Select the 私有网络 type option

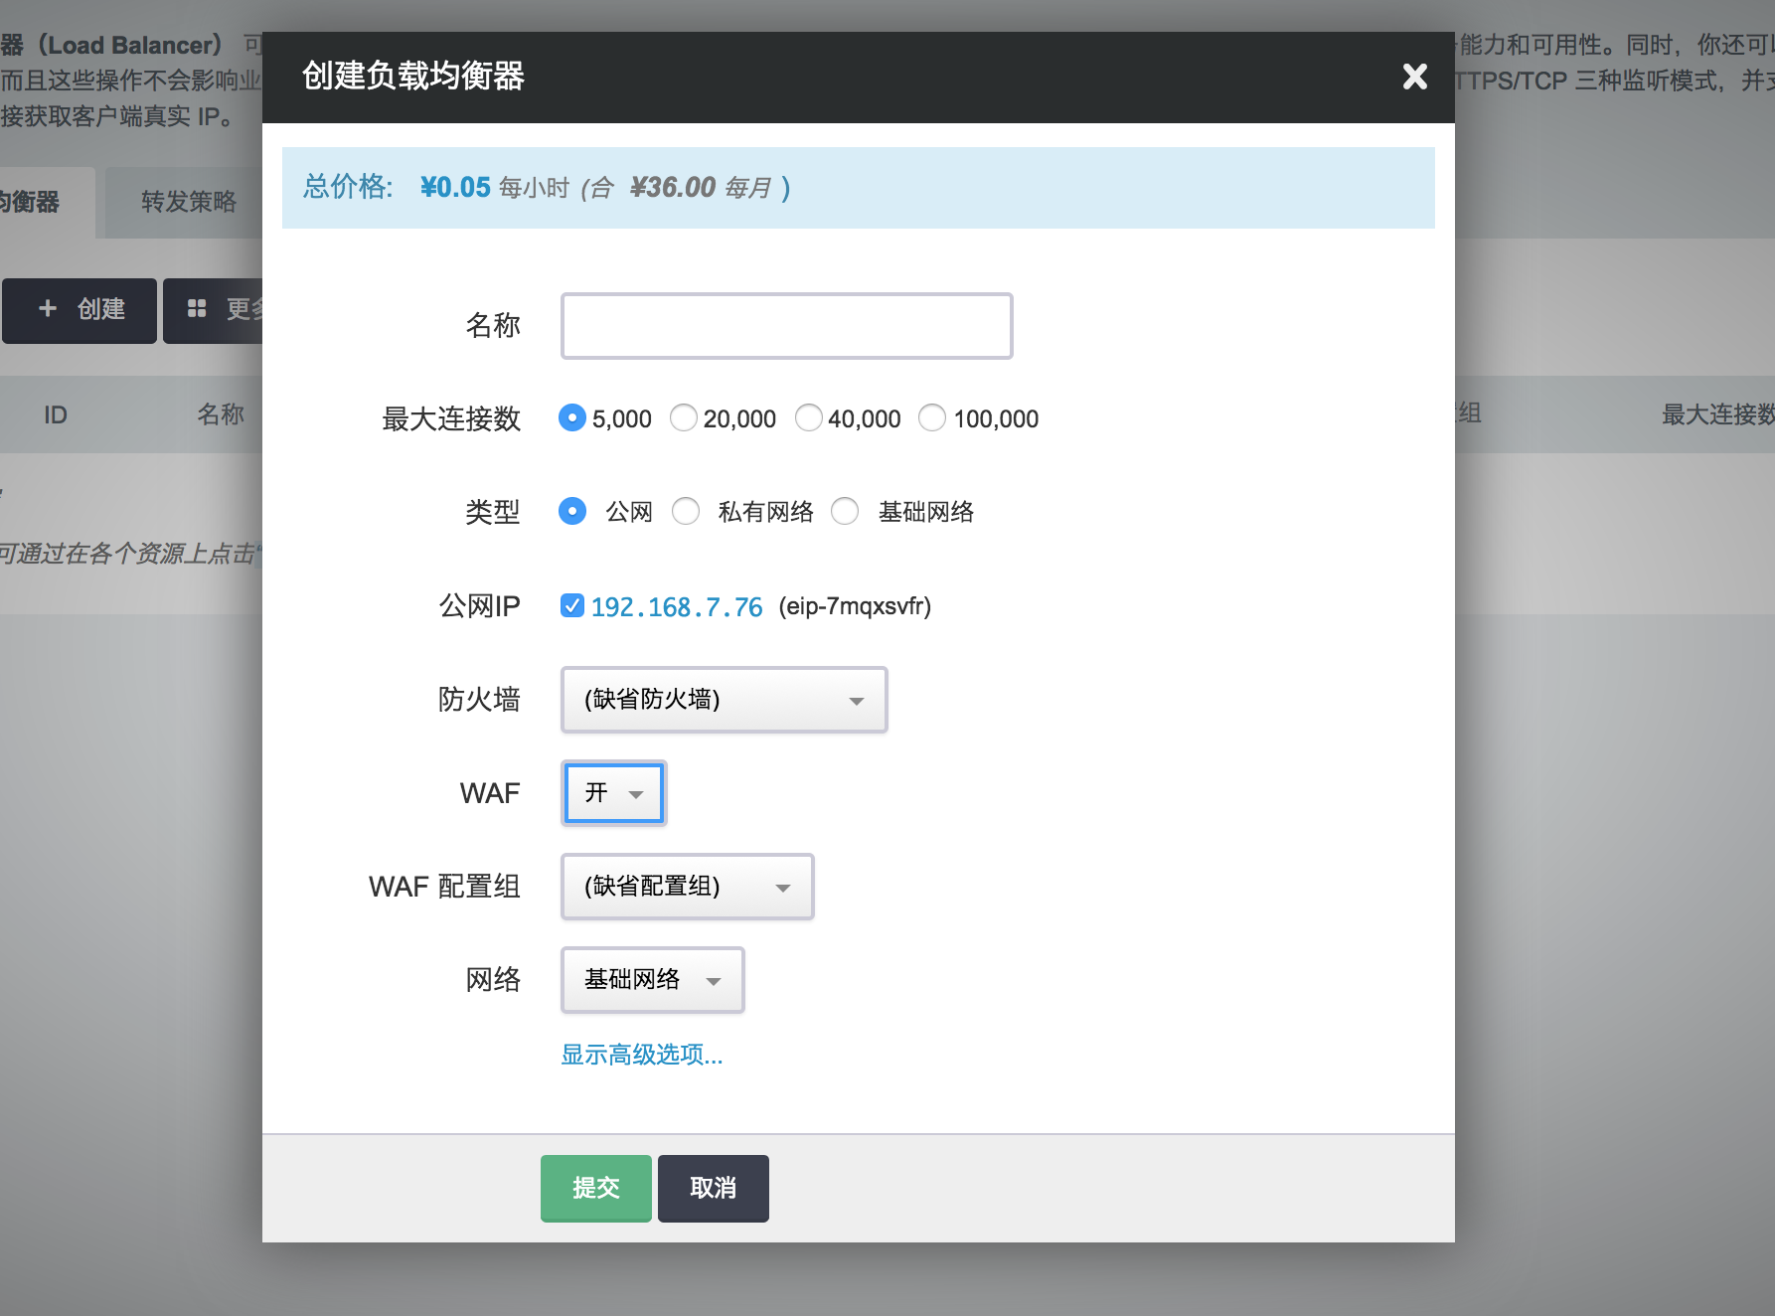[686, 512]
